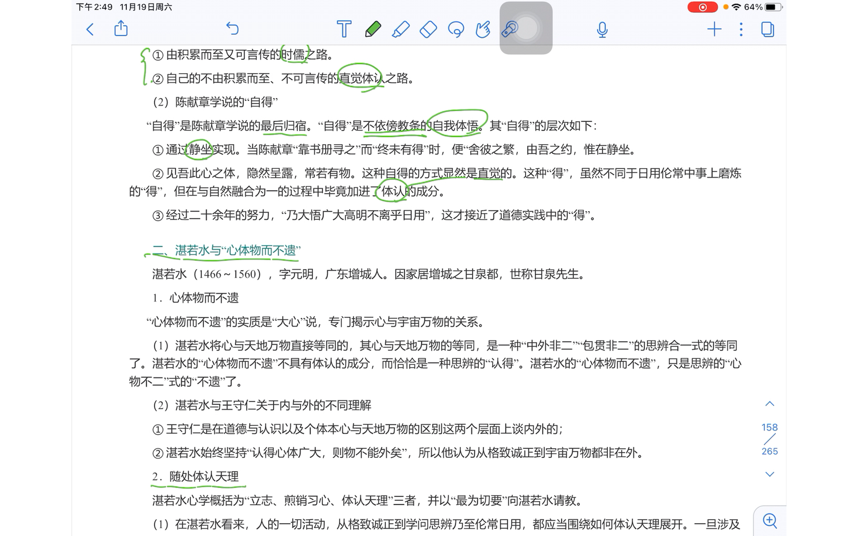Tap the line starting ② 湛若水始终坚持
The height and width of the screenshot is (536, 858).
tap(399, 452)
